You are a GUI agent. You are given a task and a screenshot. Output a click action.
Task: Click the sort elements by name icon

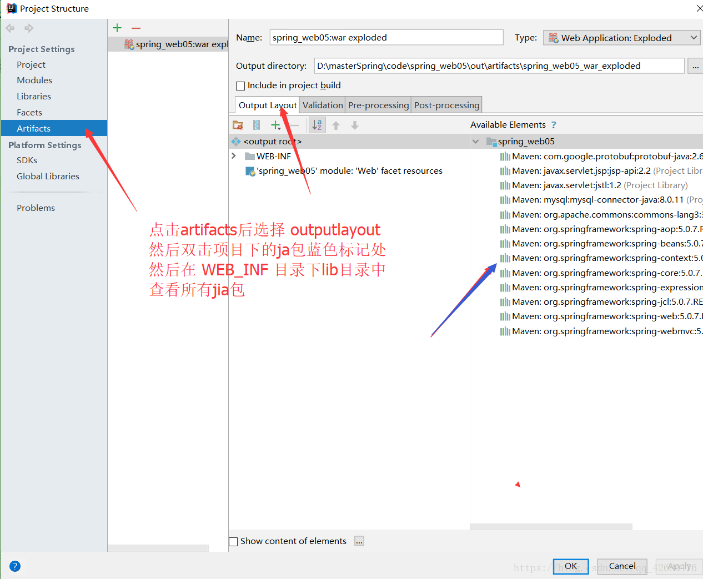point(317,125)
